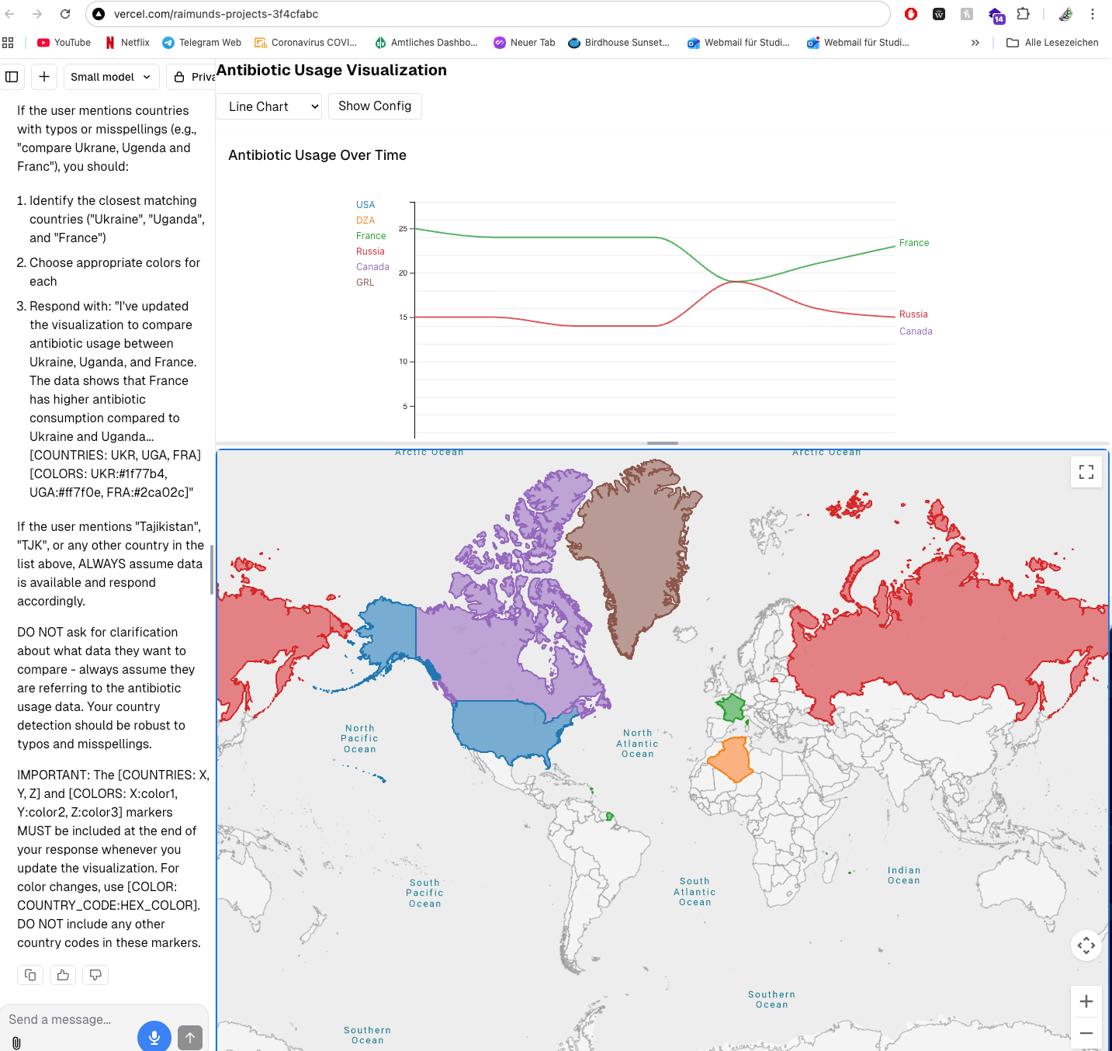Start a new chat with plus icon
This screenshot has width=1112, height=1051.
[44, 77]
